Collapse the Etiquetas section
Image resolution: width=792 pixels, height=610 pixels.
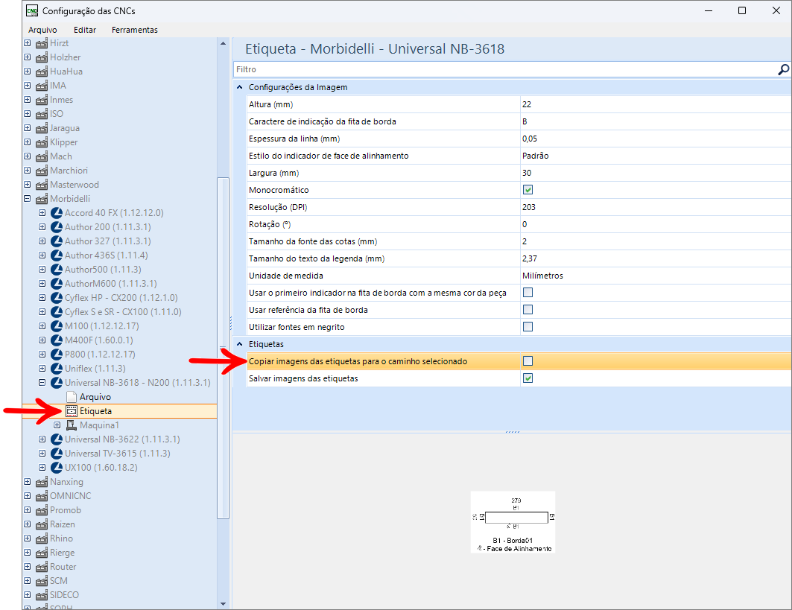click(x=240, y=344)
